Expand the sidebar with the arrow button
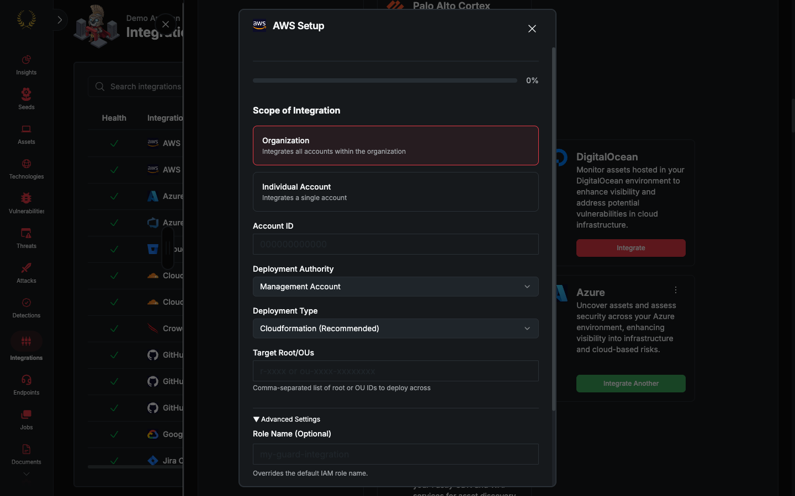 [60, 20]
